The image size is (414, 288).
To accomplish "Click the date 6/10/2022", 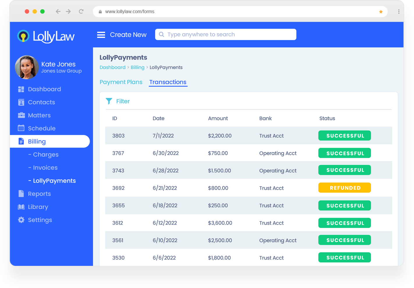I will click(x=165, y=241).
